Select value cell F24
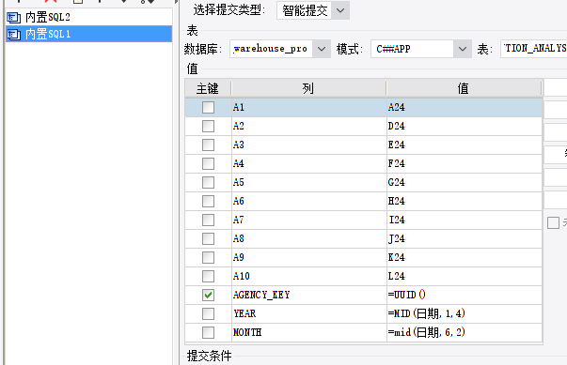The width and height of the screenshot is (567, 365). 464,163
